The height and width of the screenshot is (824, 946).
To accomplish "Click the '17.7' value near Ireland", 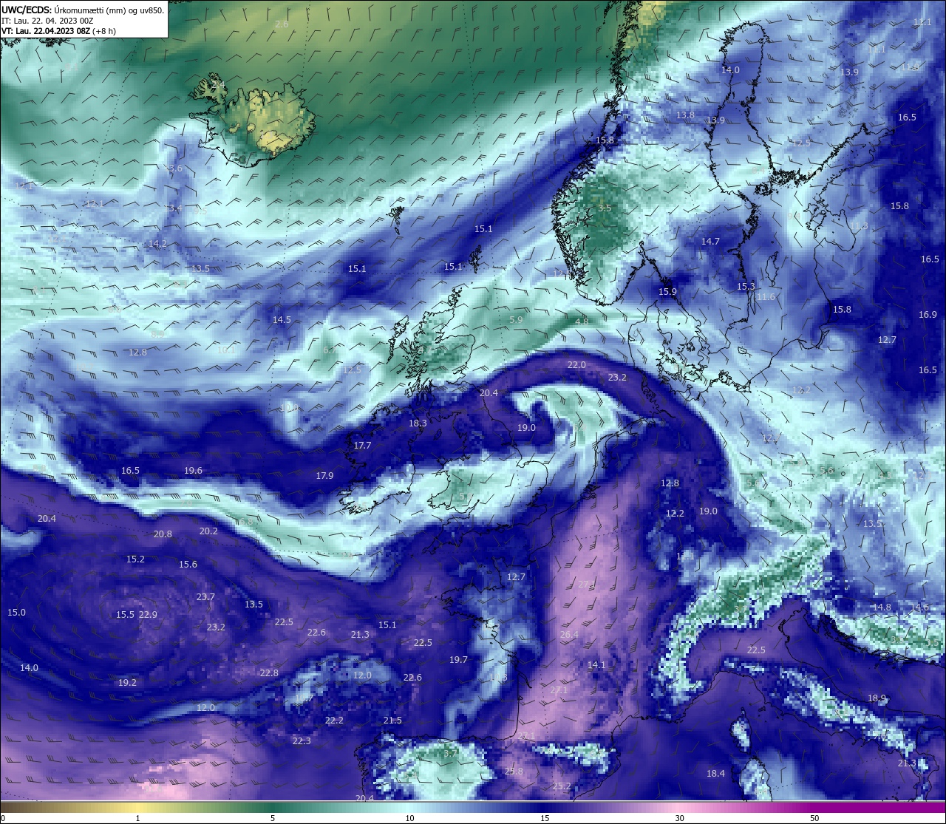I will (x=362, y=446).
